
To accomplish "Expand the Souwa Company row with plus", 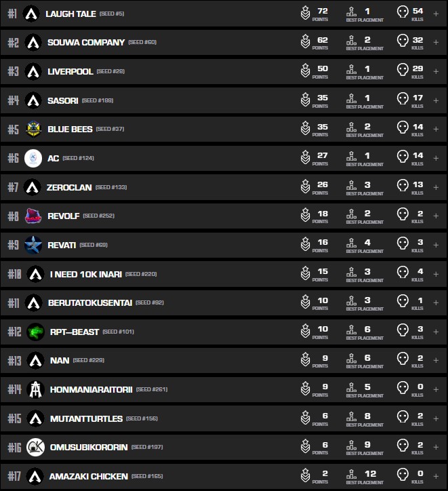I will [436, 42].
